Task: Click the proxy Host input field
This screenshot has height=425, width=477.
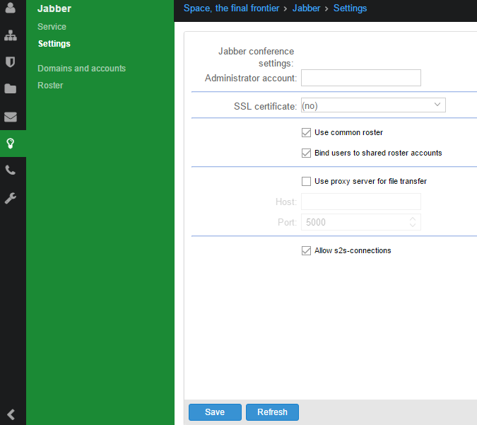Action: 361,202
